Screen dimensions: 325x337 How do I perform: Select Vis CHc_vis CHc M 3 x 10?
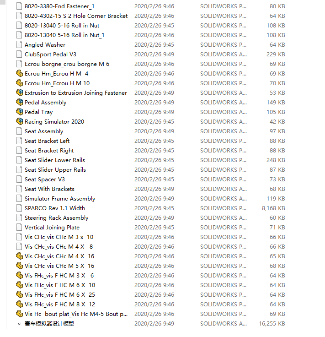pos(59,237)
